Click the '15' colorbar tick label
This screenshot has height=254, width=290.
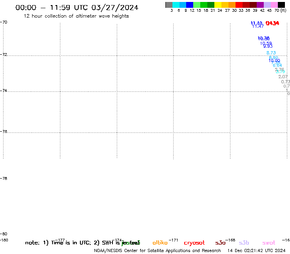[199, 11]
